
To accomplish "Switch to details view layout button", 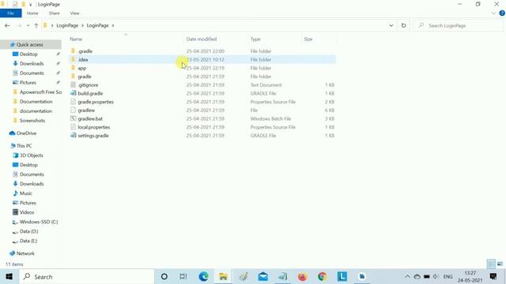I will [x=491, y=264].
